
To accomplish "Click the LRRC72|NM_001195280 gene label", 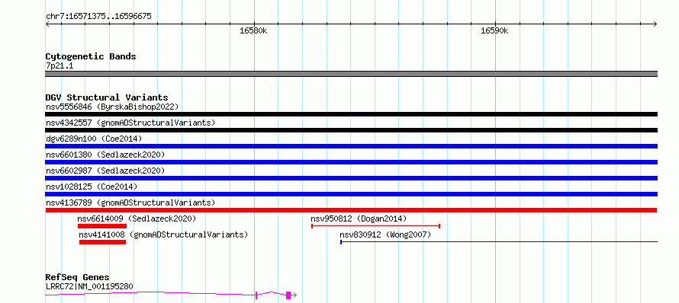I will pos(89,286).
